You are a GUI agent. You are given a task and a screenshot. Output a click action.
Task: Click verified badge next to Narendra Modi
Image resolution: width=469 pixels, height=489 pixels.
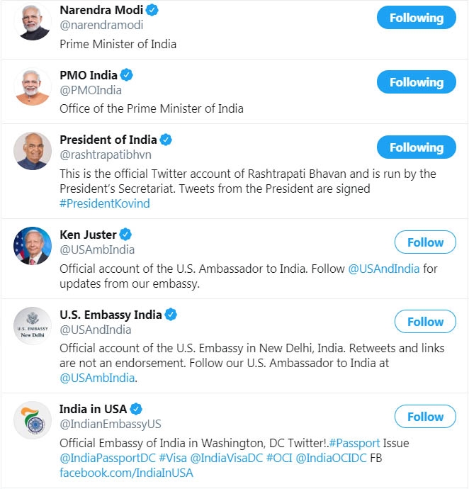pyautogui.click(x=152, y=11)
